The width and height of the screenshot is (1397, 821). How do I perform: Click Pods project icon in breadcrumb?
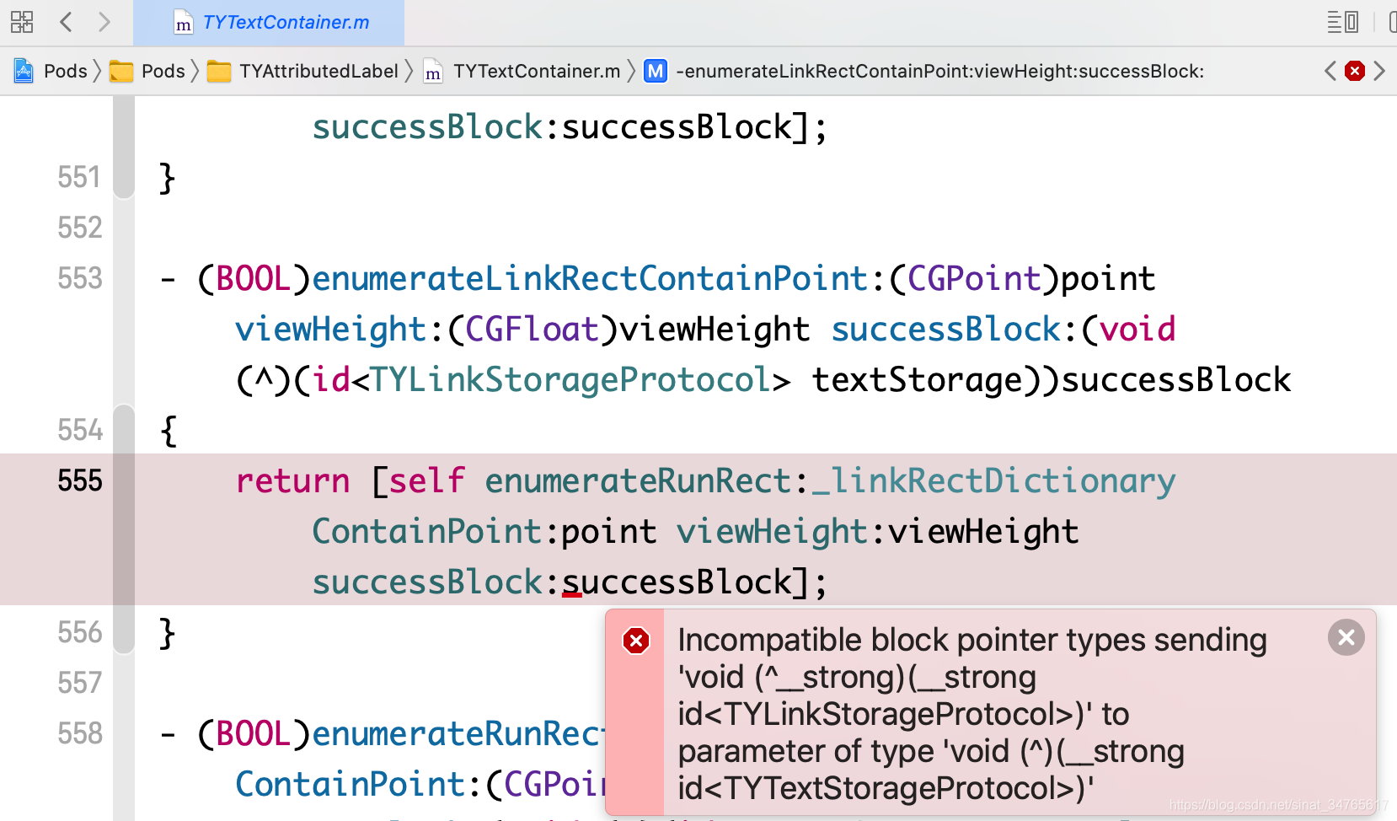click(24, 71)
